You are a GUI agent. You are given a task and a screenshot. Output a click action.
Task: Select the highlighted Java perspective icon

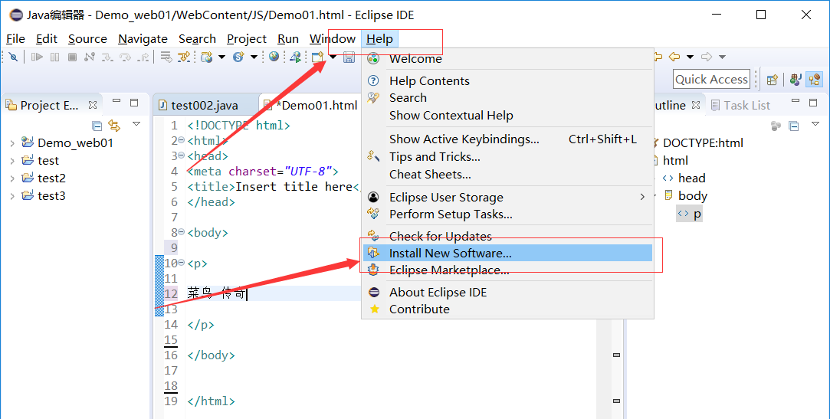pos(815,80)
